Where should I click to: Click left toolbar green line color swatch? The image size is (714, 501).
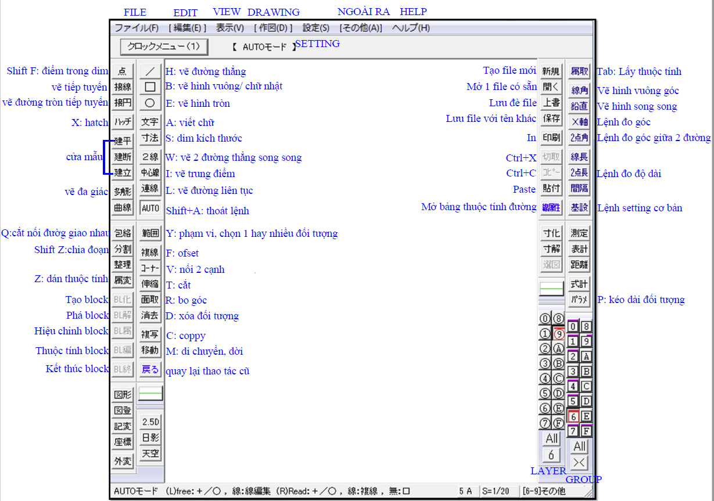pyautogui.click(x=150, y=394)
